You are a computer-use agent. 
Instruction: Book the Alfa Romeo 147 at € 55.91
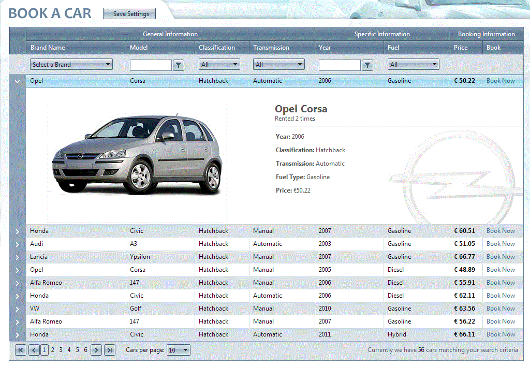[500, 283]
